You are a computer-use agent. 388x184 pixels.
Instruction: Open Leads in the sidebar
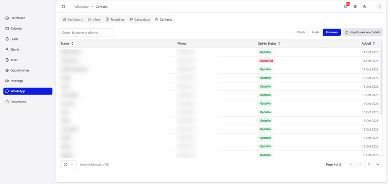tap(28, 39)
